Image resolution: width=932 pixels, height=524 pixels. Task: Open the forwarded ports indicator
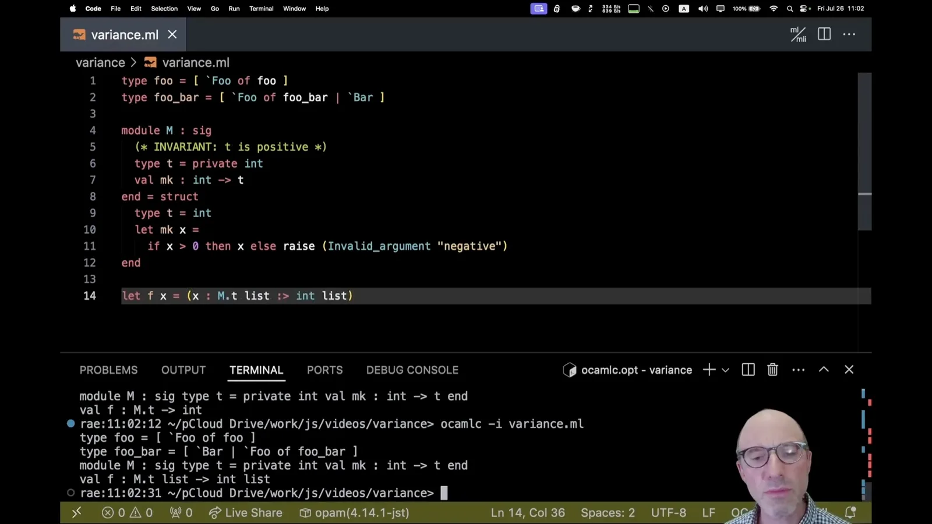click(181, 512)
